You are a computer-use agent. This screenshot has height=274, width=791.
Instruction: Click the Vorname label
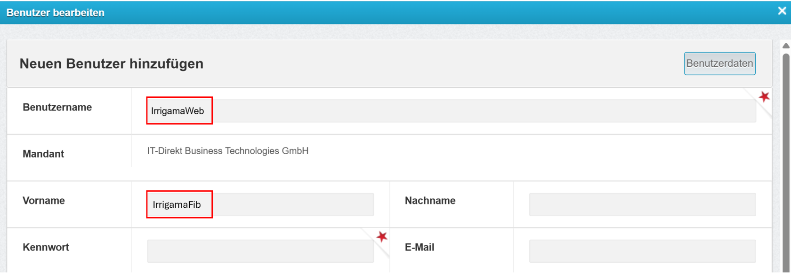tap(44, 201)
